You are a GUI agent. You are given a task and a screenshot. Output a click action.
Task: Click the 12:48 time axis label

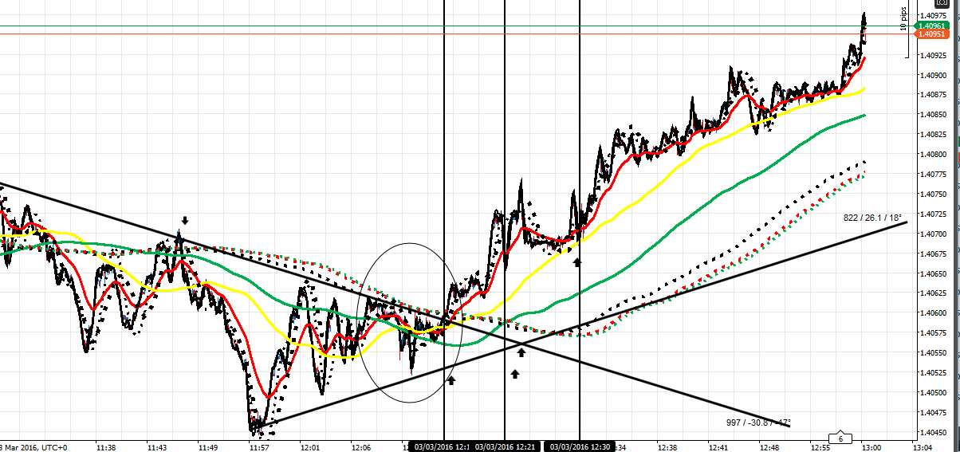pyautogui.click(x=771, y=447)
